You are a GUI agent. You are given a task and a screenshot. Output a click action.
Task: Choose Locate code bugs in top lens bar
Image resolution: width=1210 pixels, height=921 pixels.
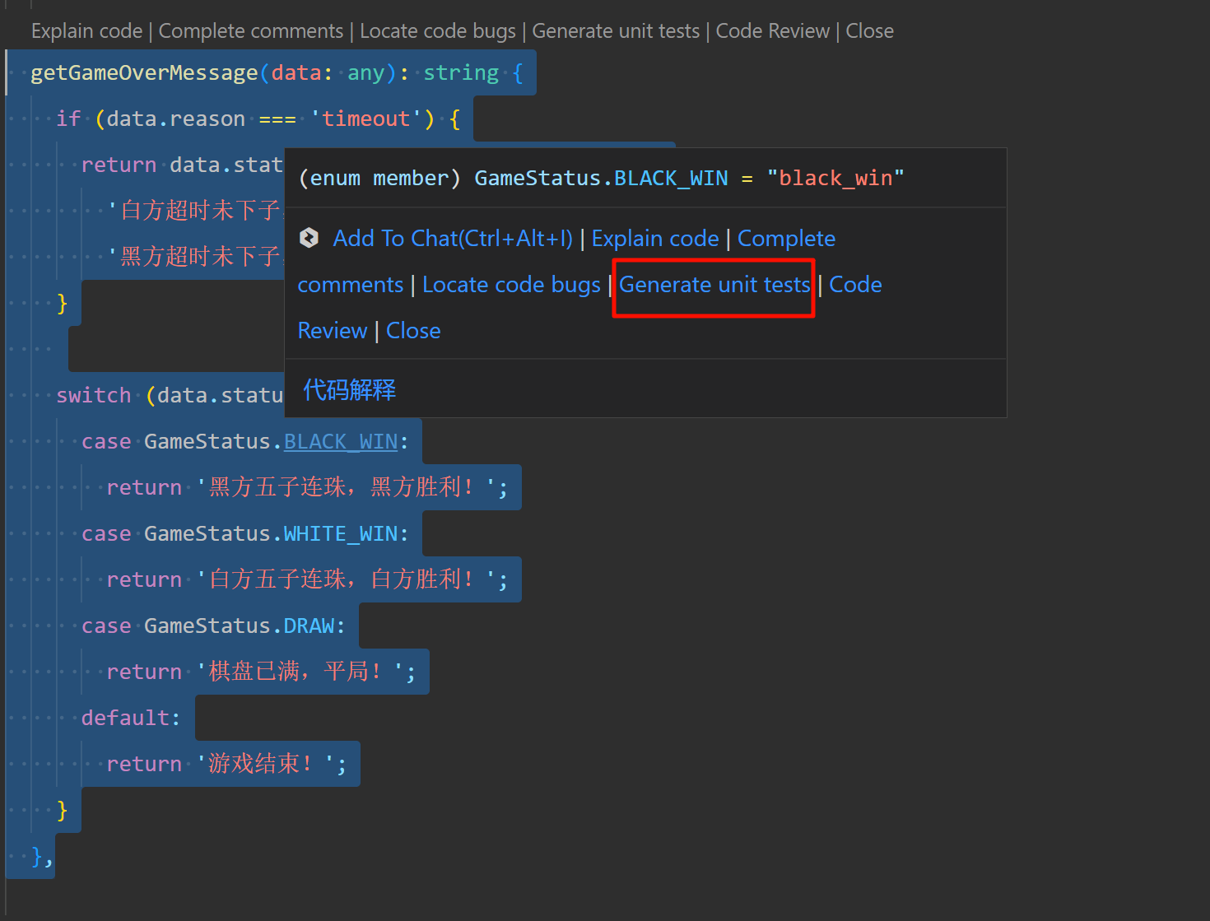tap(438, 31)
